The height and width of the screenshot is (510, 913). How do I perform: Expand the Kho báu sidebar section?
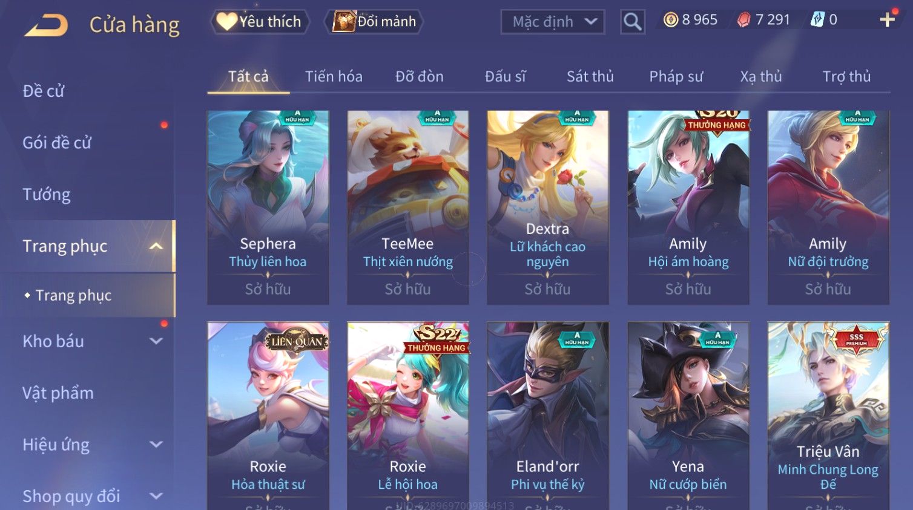[x=156, y=341]
